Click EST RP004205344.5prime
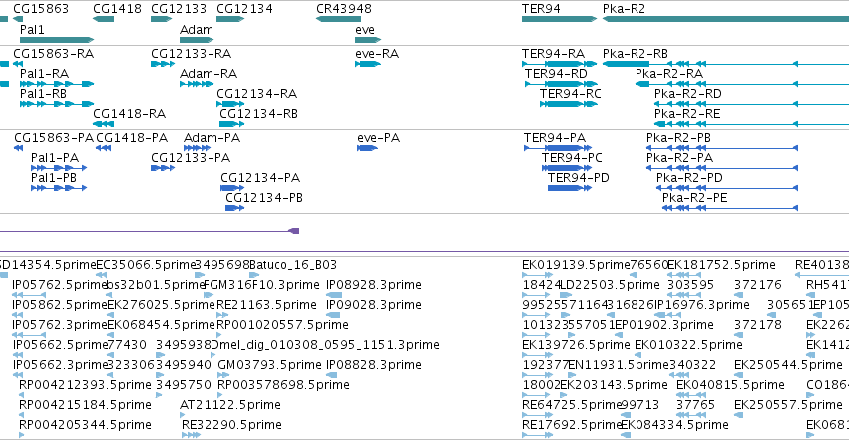This screenshot has width=849, height=440. [85, 425]
